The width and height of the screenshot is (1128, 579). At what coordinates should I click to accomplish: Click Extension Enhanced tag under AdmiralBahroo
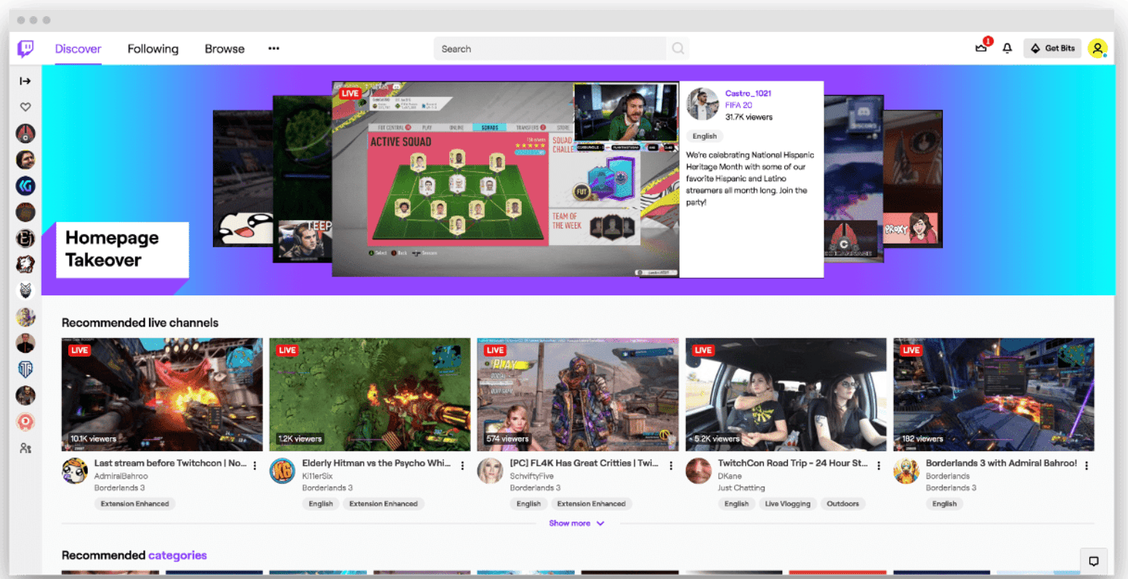[x=134, y=503]
